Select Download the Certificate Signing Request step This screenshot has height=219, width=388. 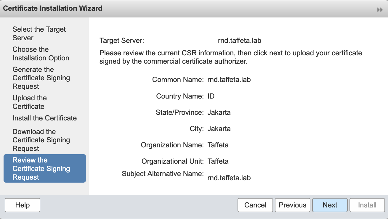(x=41, y=140)
